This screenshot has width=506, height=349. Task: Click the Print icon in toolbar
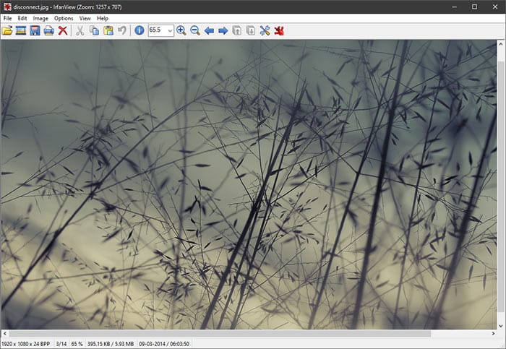click(48, 30)
